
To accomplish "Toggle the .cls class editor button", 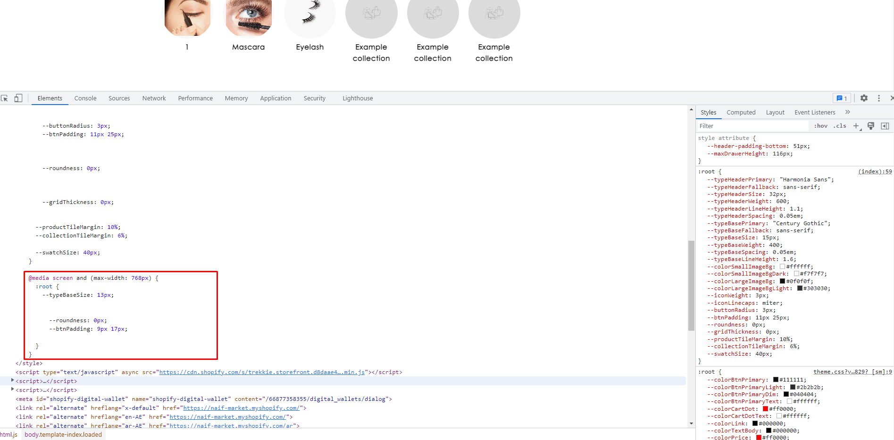I will (840, 126).
